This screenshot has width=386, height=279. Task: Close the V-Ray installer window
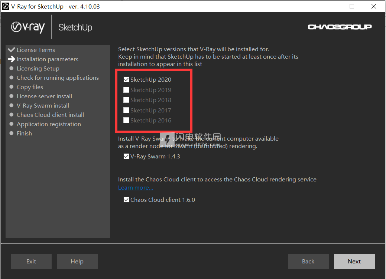[x=374, y=6]
